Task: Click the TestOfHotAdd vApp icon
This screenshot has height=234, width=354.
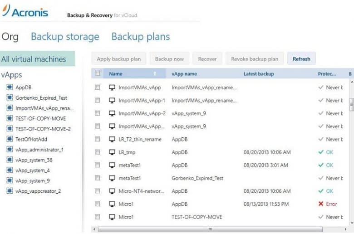Action: [10, 139]
